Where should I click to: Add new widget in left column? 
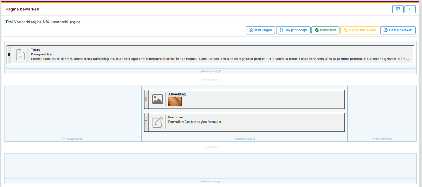(73, 139)
